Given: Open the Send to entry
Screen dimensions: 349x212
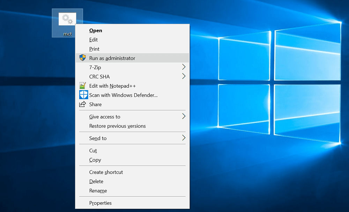Looking at the screenshot, I should 132,138.
